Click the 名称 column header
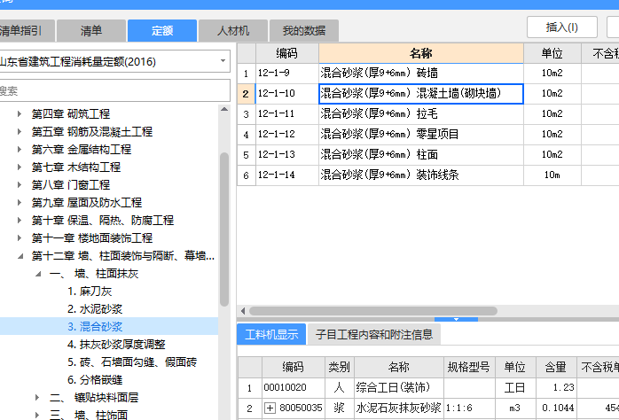The width and height of the screenshot is (619, 420). (x=421, y=53)
